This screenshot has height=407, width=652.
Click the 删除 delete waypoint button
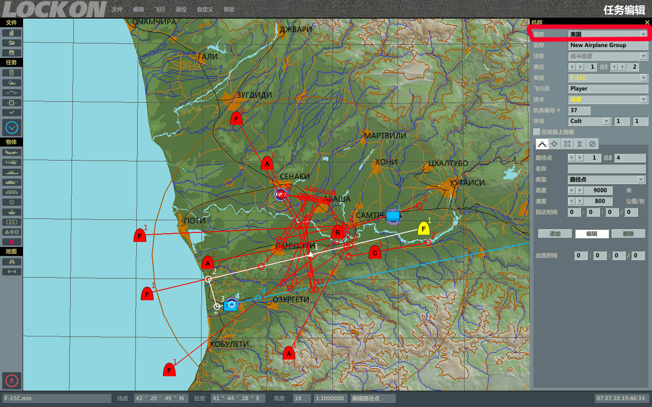[x=628, y=234]
